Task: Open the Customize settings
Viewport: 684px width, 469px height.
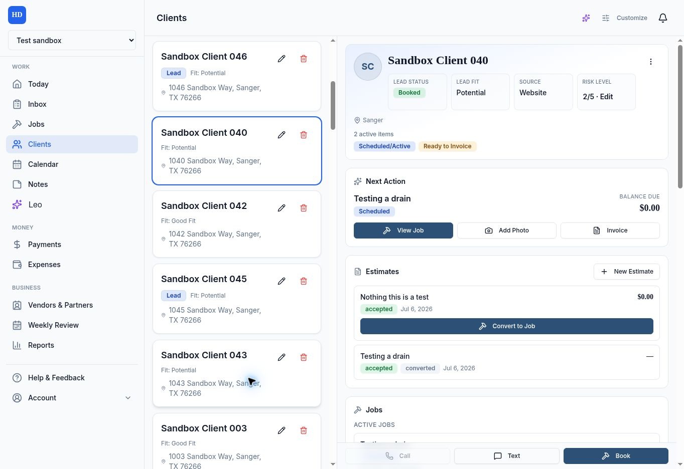Action: (625, 18)
